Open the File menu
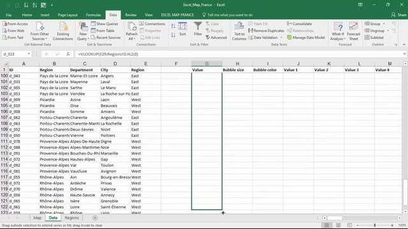The image size is (408, 229). tap(8, 15)
